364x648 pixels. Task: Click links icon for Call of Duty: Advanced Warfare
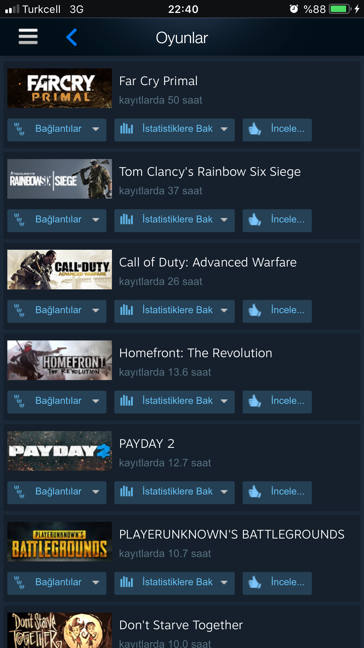pos(19,310)
